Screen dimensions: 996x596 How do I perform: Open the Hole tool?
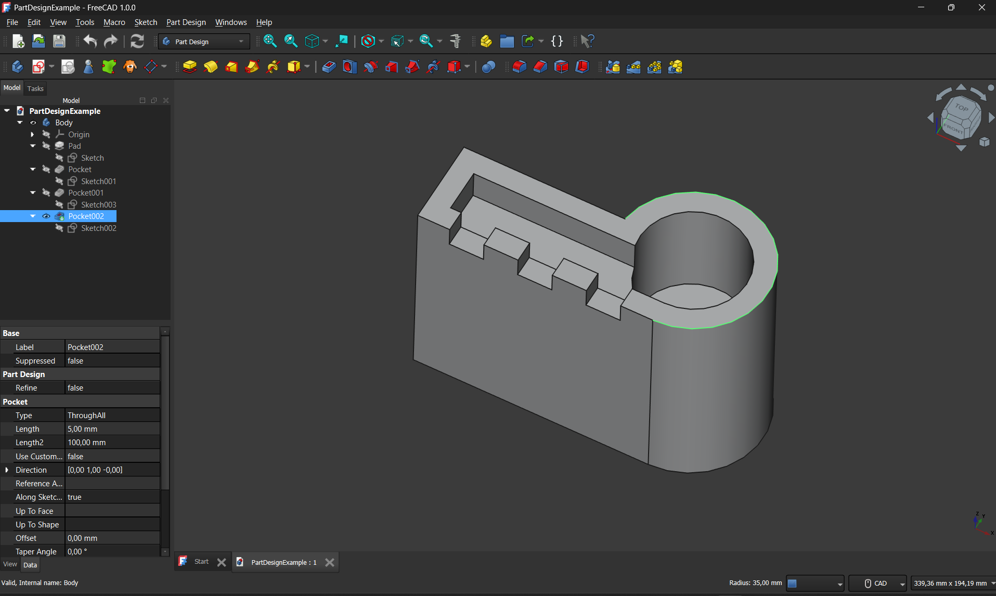(x=349, y=67)
